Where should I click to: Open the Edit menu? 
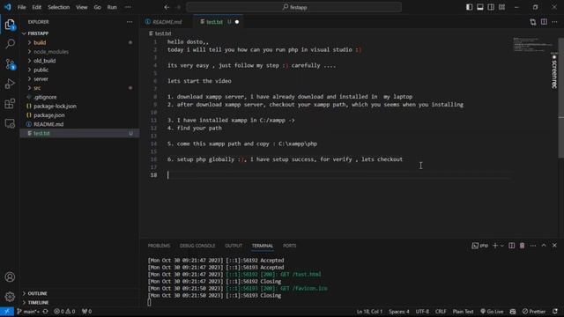coord(37,7)
